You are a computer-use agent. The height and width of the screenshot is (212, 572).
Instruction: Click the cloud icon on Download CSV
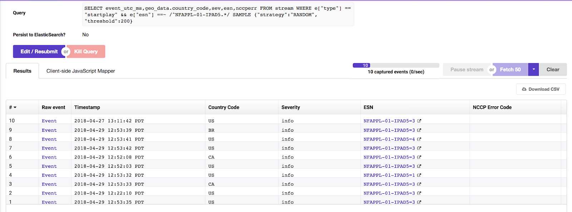click(524, 89)
